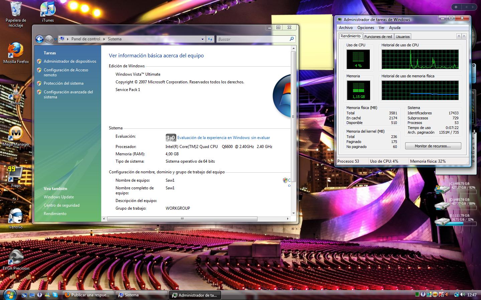Image resolution: width=481 pixels, height=300 pixels.
Task: Switch to the Funciones de red tab
Action: coord(378,37)
